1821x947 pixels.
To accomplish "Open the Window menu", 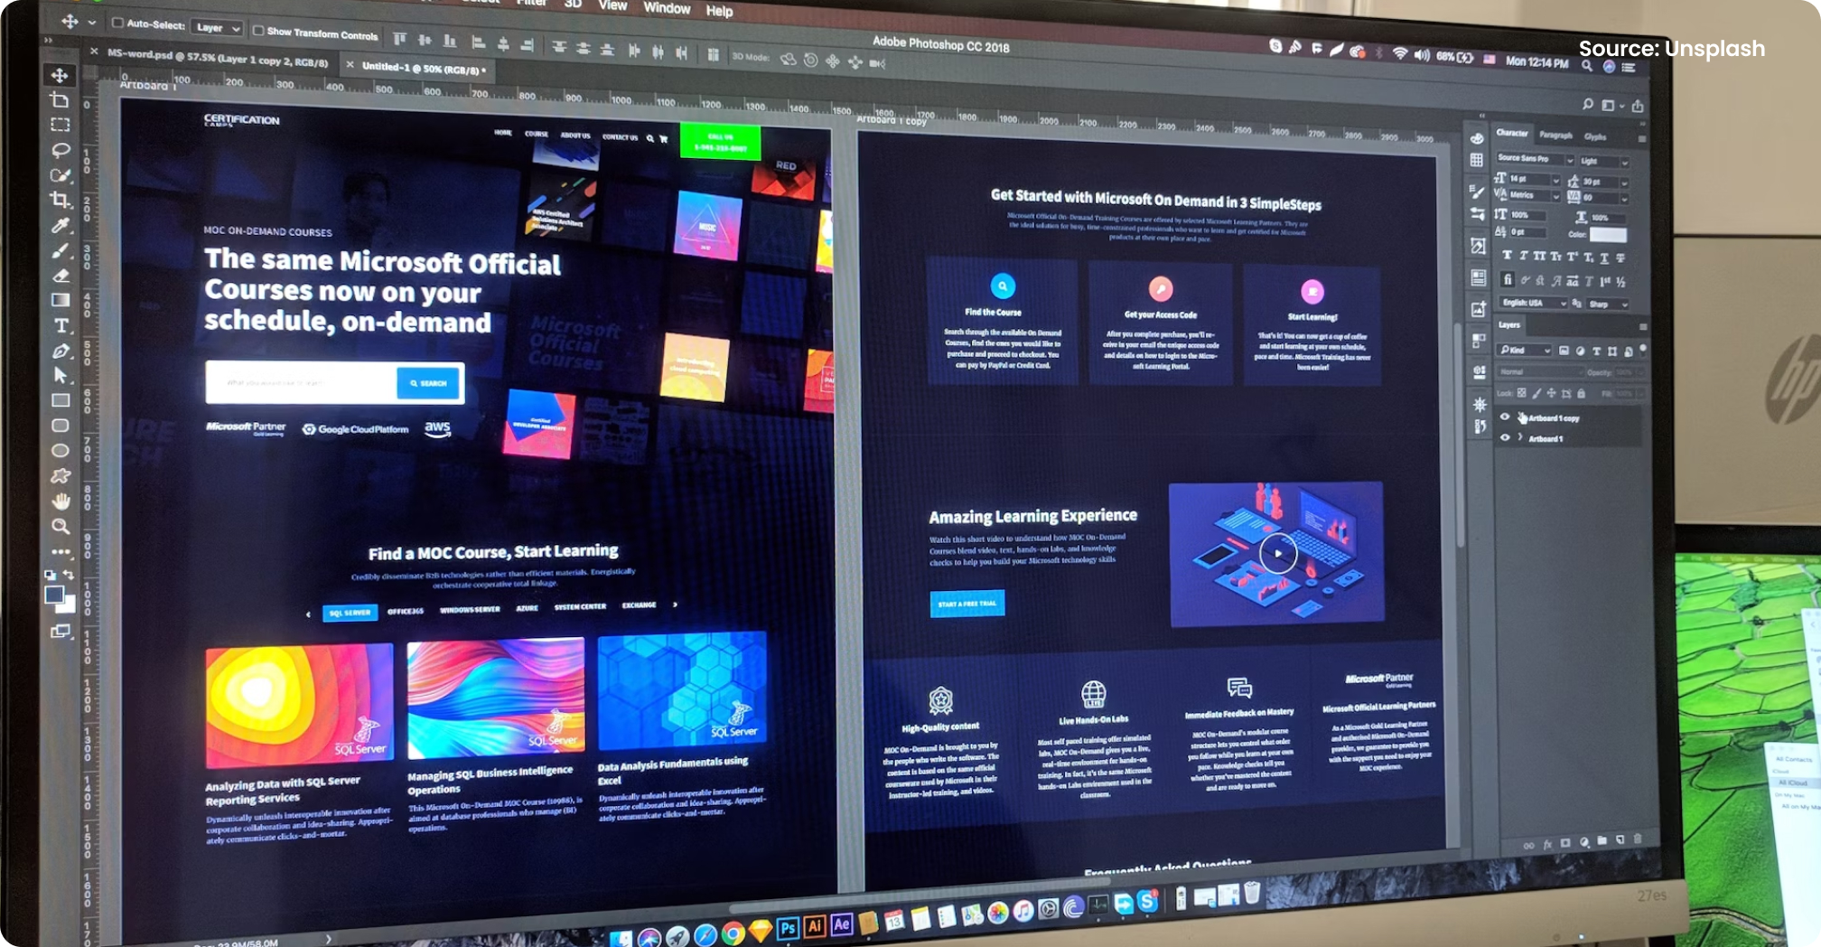I will point(667,8).
